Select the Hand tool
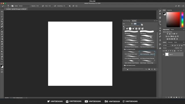The height and width of the screenshot is (104, 185). 2,57
